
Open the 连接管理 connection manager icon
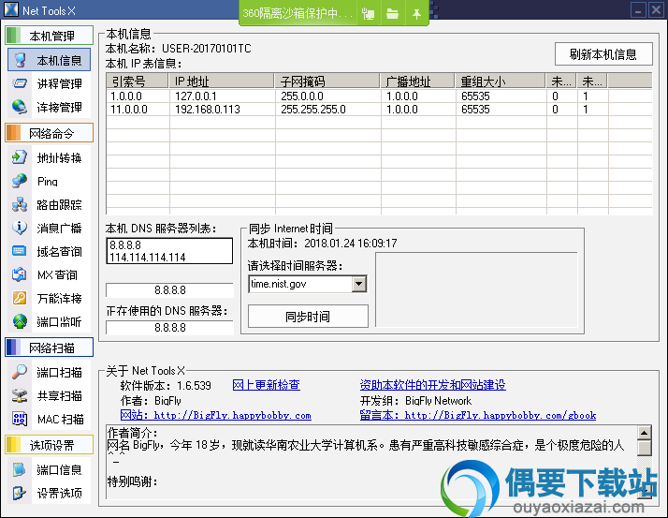coord(20,107)
